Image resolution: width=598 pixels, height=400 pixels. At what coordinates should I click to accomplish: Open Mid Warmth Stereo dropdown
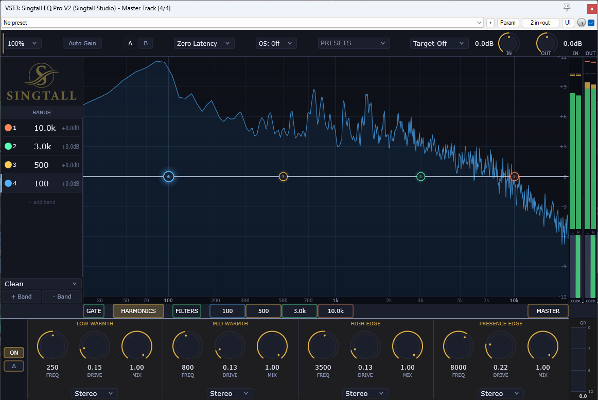coord(230,393)
